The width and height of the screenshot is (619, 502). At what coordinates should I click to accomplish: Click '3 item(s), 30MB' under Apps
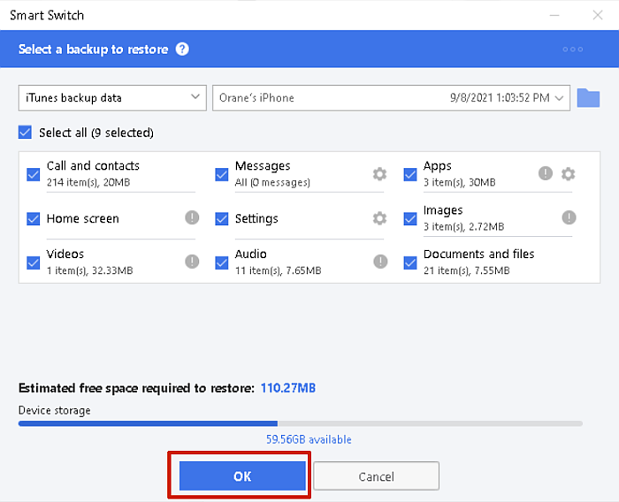click(x=460, y=182)
